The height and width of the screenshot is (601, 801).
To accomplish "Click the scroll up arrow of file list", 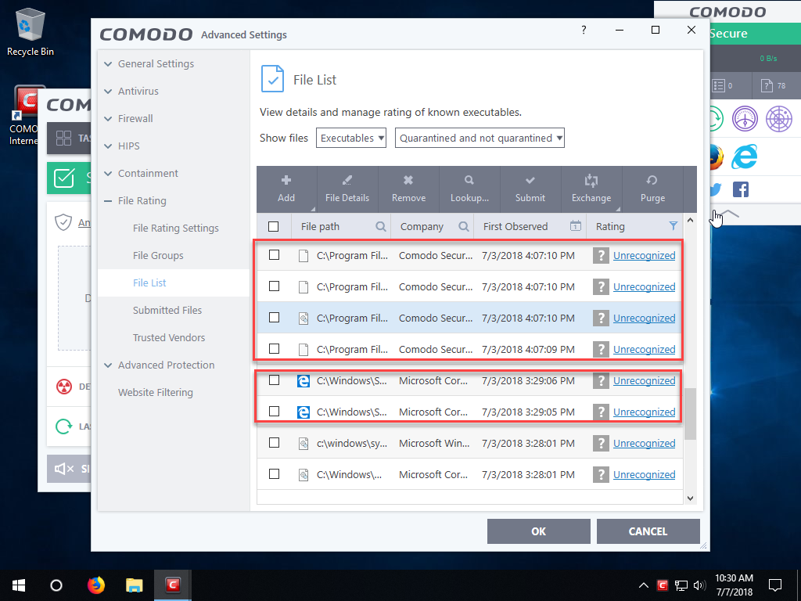I will pyautogui.click(x=690, y=220).
